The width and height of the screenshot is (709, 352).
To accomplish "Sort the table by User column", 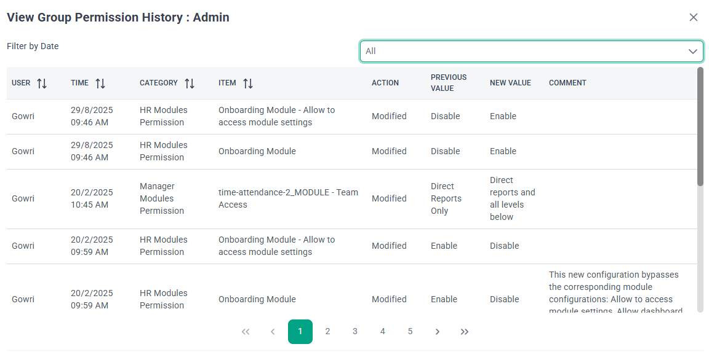I will [x=42, y=84].
